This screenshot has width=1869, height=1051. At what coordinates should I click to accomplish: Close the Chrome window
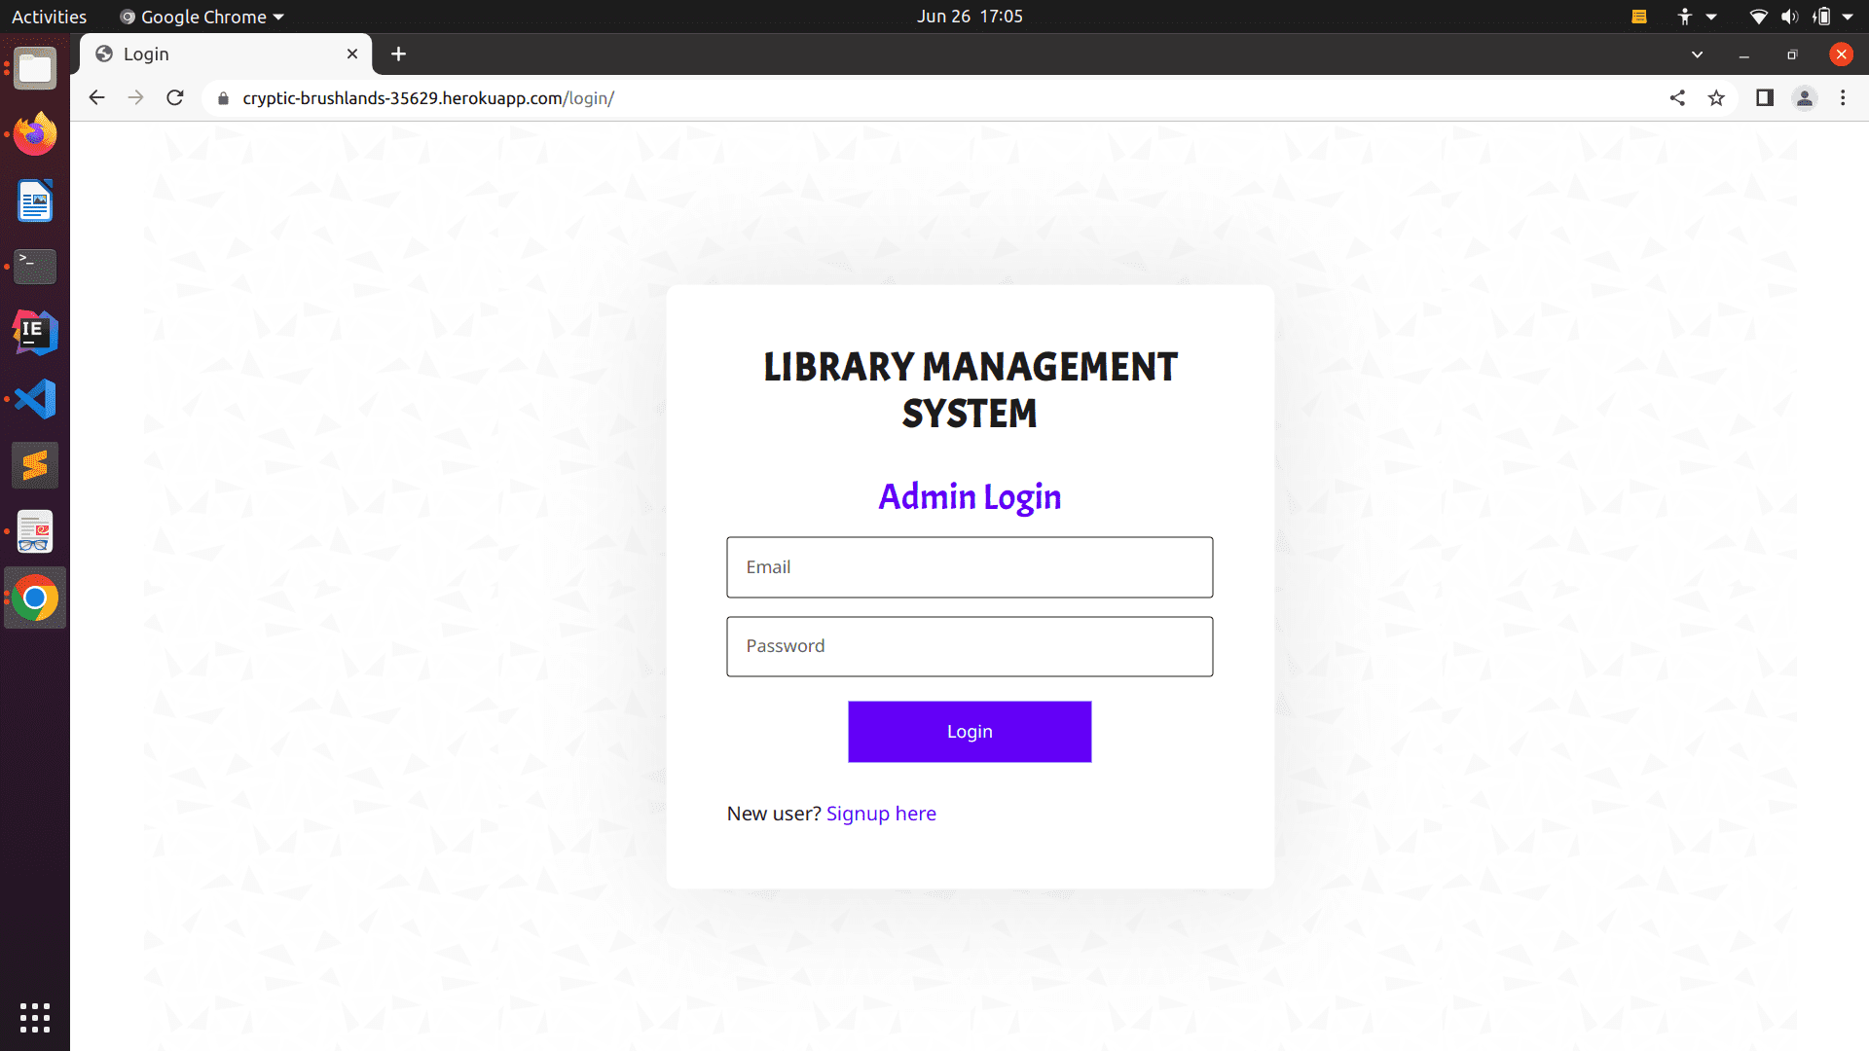[x=1841, y=54]
